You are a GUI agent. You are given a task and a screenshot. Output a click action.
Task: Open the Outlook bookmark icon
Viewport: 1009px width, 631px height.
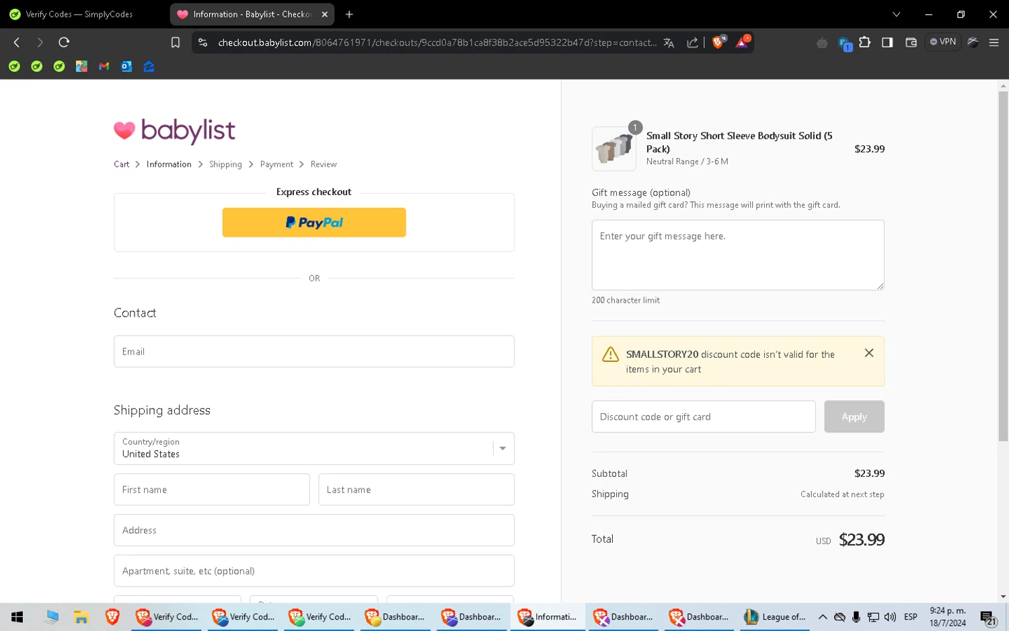pos(126,66)
